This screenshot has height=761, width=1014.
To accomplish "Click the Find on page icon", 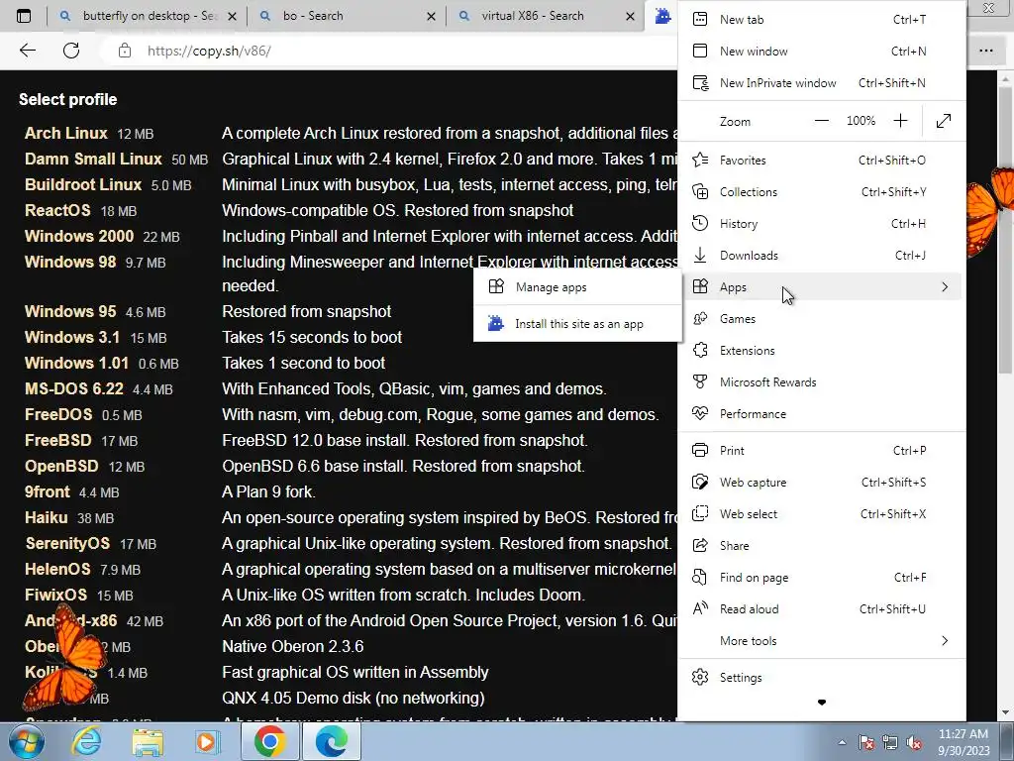I will [x=700, y=578].
